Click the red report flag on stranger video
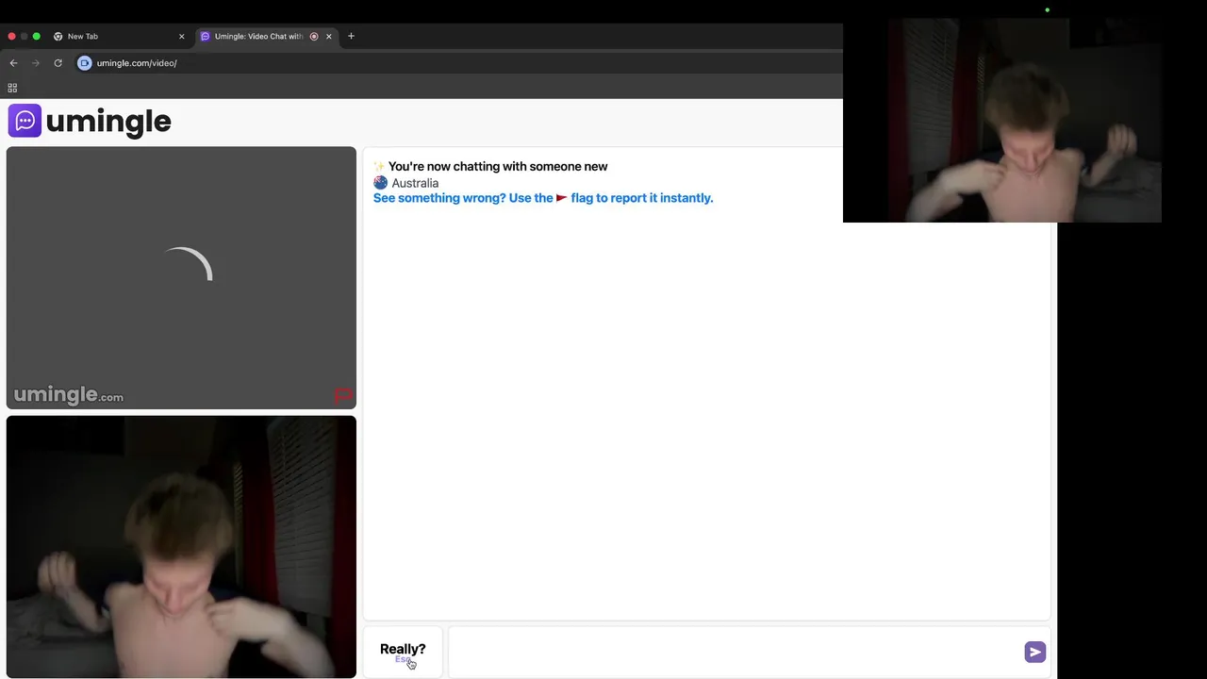This screenshot has width=1207, height=679. click(x=342, y=395)
